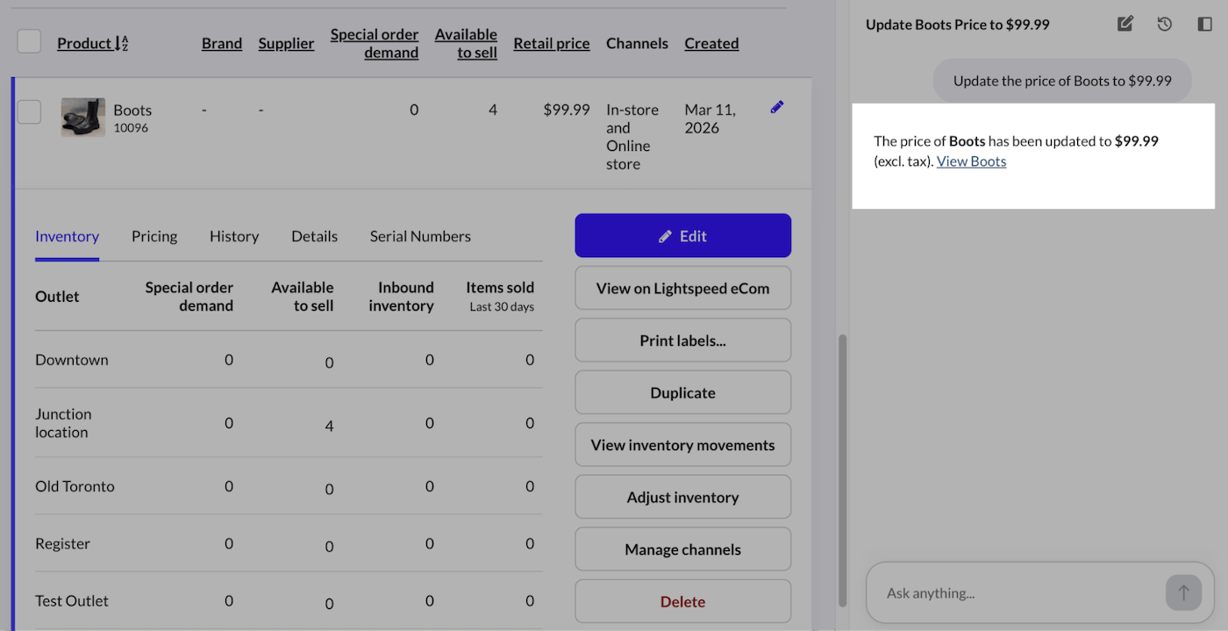The image size is (1228, 631).
Task: Sort by Special order demand header
Action: [375, 43]
